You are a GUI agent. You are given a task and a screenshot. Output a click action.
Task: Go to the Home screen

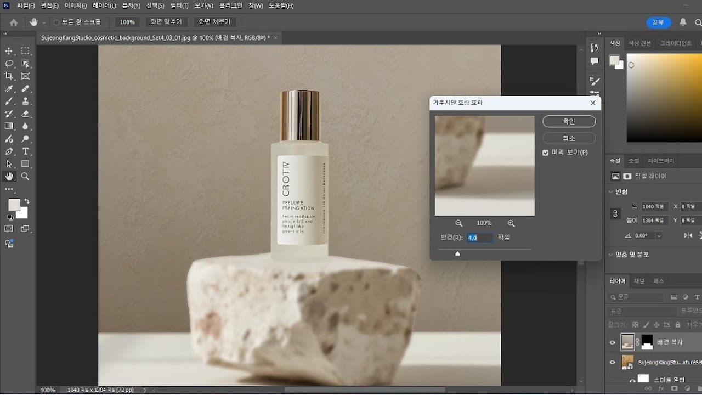[x=14, y=22]
